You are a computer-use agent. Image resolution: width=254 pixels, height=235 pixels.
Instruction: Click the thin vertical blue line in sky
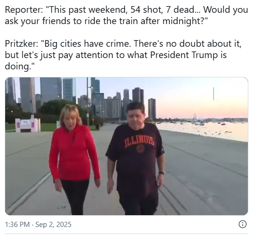213,93
